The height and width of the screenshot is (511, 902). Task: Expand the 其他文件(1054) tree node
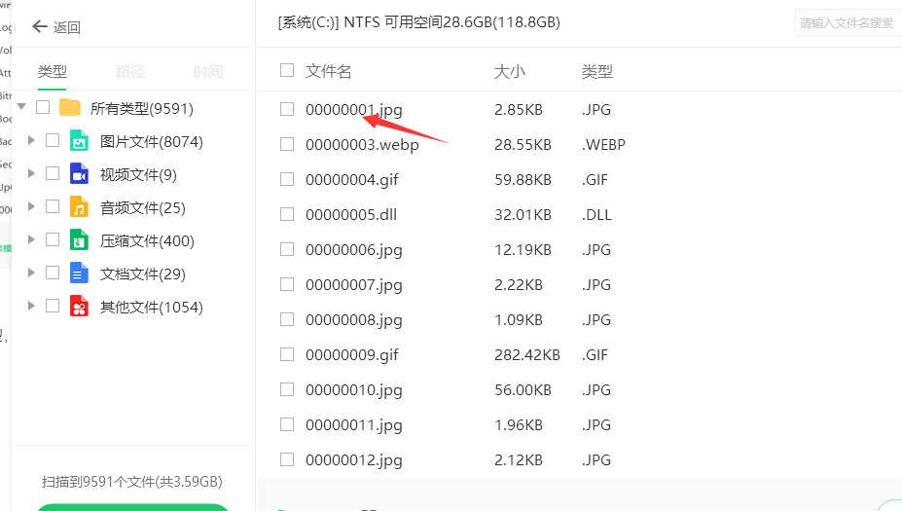point(32,307)
